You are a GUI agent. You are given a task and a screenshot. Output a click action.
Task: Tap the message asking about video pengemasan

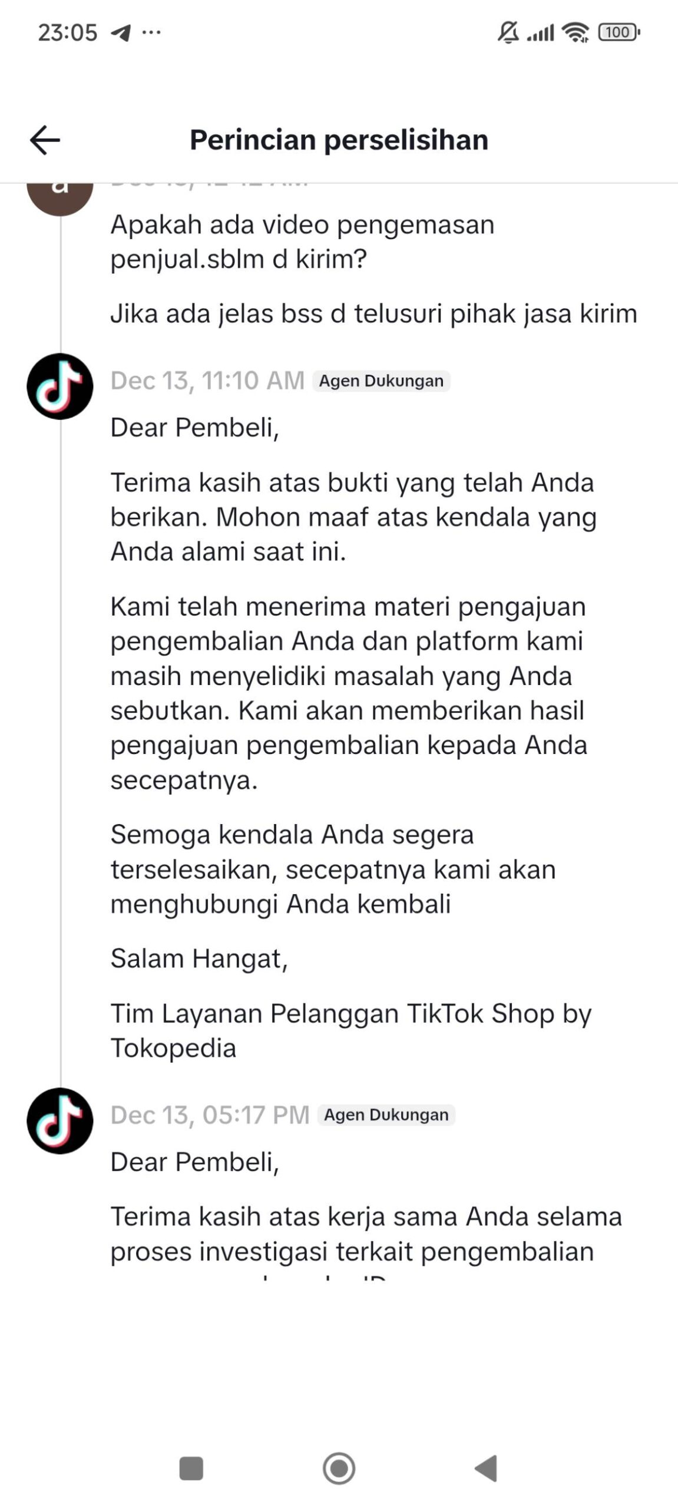click(302, 242)
